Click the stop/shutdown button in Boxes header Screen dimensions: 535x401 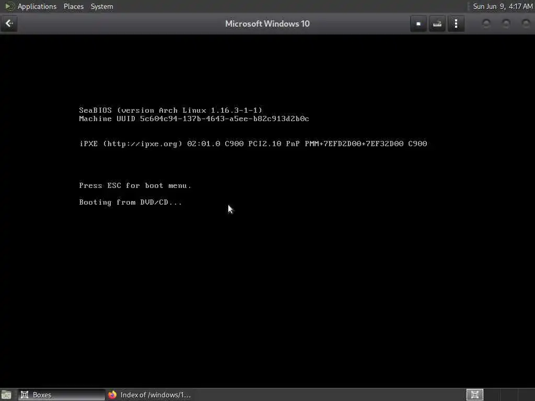click(418, 23)
